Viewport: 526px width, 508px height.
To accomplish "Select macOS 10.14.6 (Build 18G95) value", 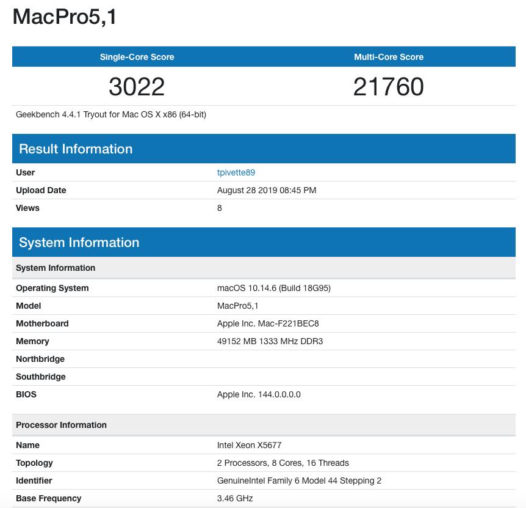I will pyautogui.click(x=274, y=289).
